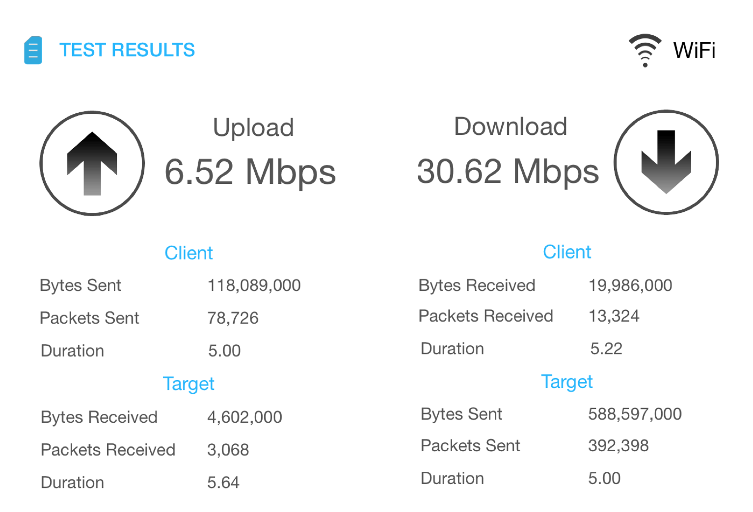Image resolution: width=753 pixels, height=512 pixels.
Task: Click the WiFi connection label
Action: pyautogui.click(x=694, y=51)
